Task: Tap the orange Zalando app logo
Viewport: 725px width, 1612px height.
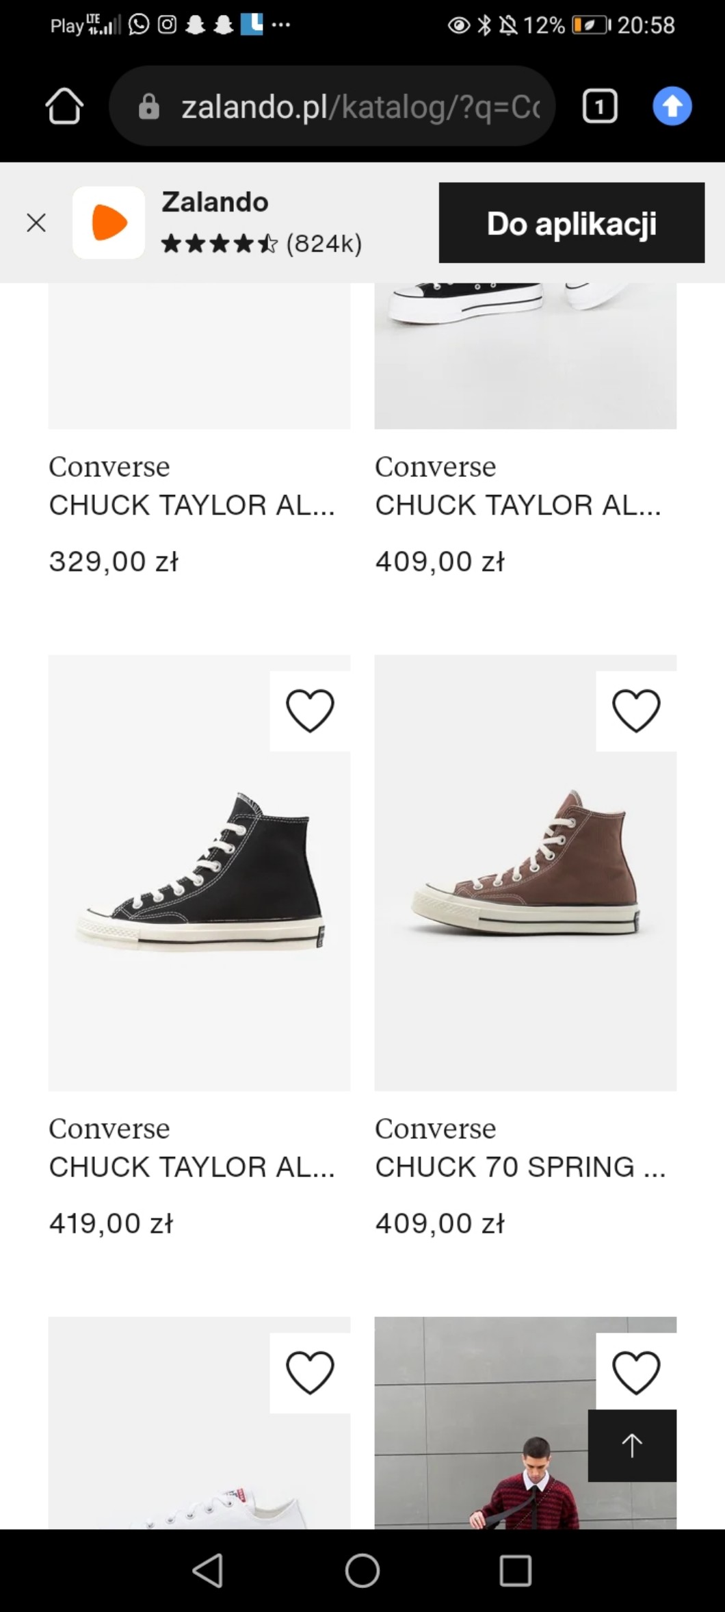Action: 109,222
